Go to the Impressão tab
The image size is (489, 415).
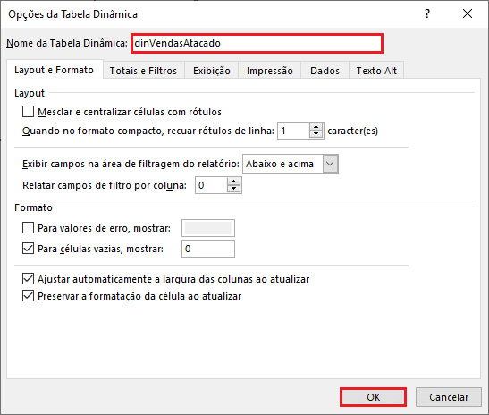coord(270,71)
